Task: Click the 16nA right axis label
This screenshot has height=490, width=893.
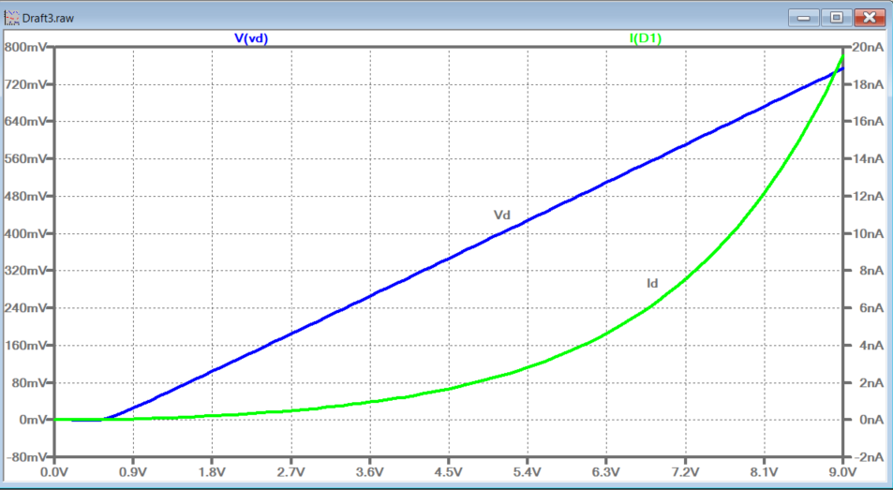Action: [x=866, y=122]
